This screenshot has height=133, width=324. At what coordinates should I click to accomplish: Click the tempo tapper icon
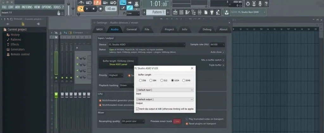click(218, 12)
